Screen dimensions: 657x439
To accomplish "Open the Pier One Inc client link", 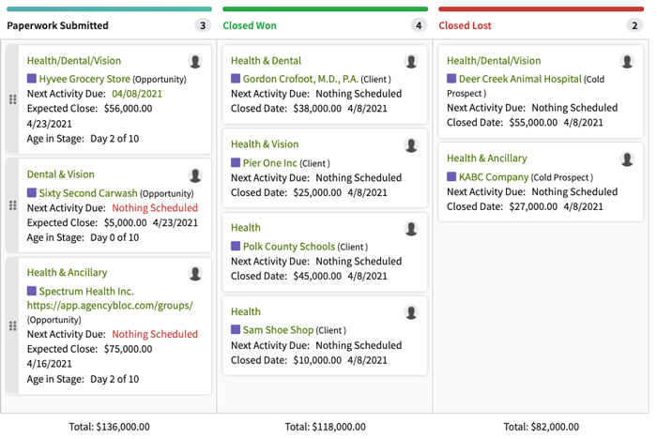I will click(x=270, y=163).
